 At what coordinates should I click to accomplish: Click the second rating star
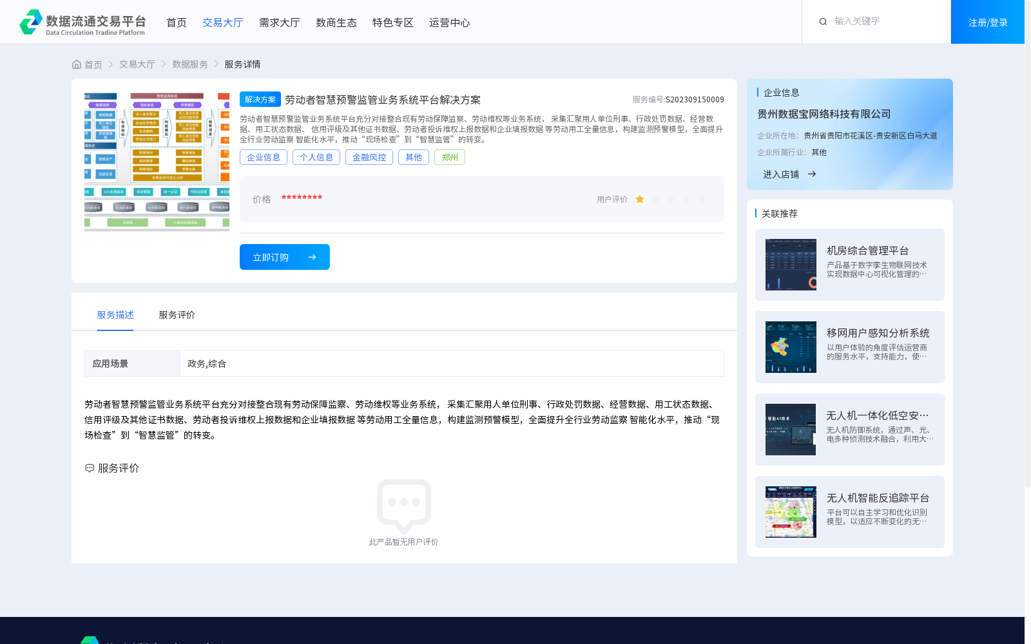click(x=655, y=200)
